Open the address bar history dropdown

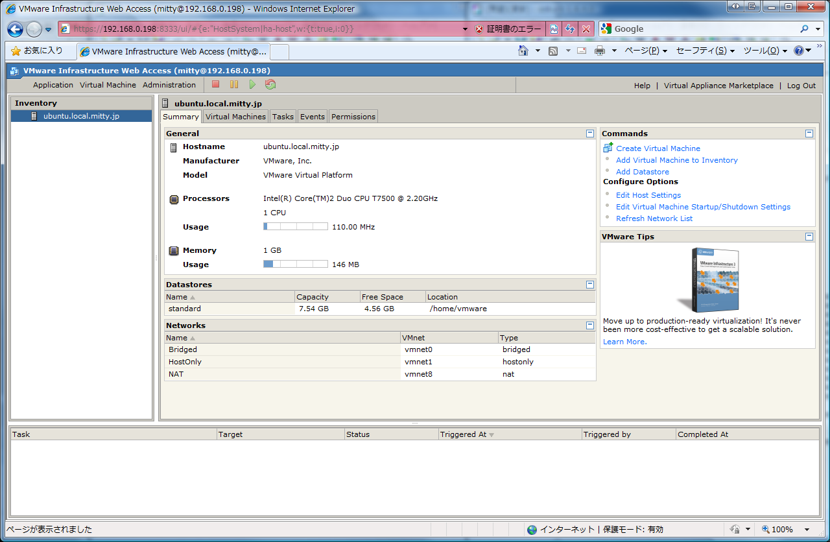tap(465, 29)
